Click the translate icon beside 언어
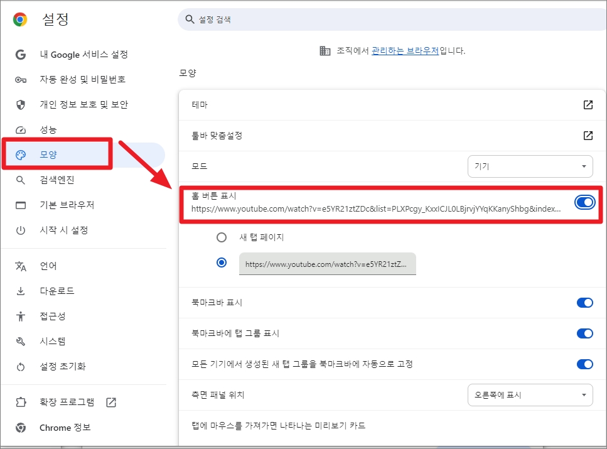Screen dimensions: 607x449 pos(21,266)
